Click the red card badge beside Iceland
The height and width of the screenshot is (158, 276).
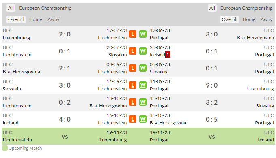pyautogui.click(x=168, y=55)
